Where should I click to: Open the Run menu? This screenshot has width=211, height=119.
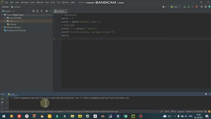tap(47, 2)
